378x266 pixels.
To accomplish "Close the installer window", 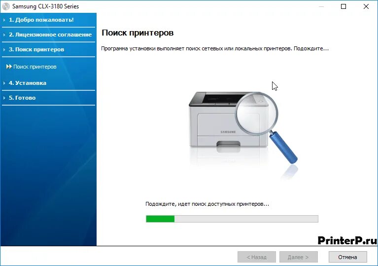I will coord(366,6).
